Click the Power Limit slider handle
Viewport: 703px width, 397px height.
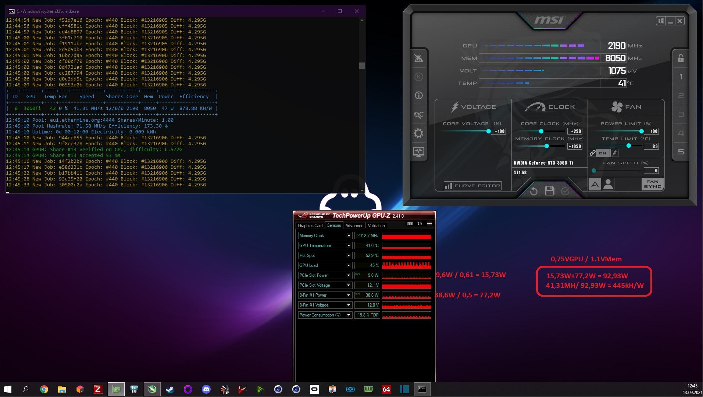[642, 131]
